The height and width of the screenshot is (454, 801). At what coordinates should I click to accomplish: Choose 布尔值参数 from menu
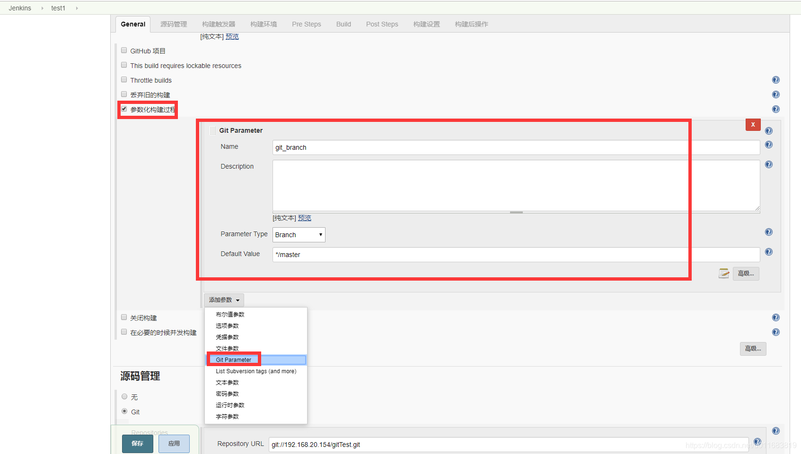pyautogui.click(x=256, y=315)
